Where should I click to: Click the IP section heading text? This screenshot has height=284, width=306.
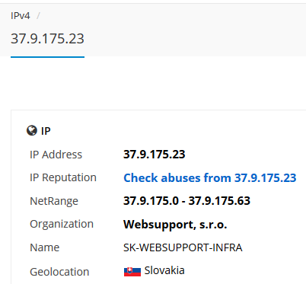point(46,131)
